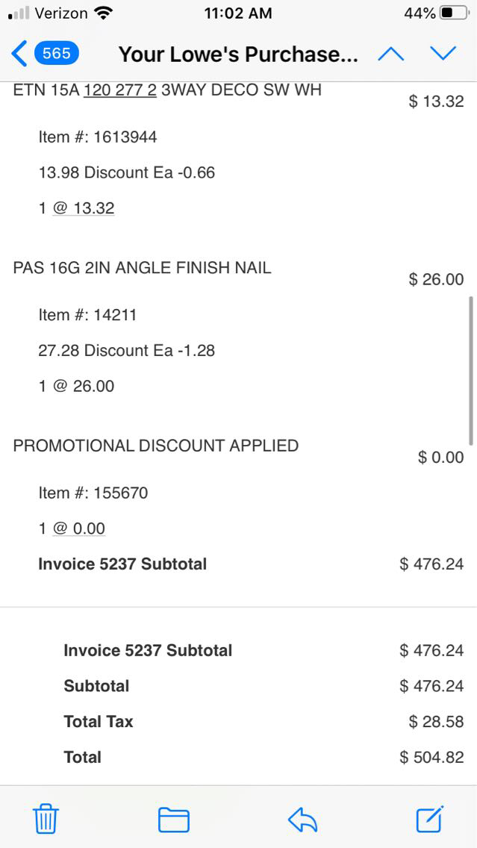Tap the "Your Lowe's Purchase..." subject title

pyautogui.click(x=238, y=54)
